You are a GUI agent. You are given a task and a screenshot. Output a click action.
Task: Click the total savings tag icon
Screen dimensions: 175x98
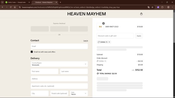click(98, 73)
